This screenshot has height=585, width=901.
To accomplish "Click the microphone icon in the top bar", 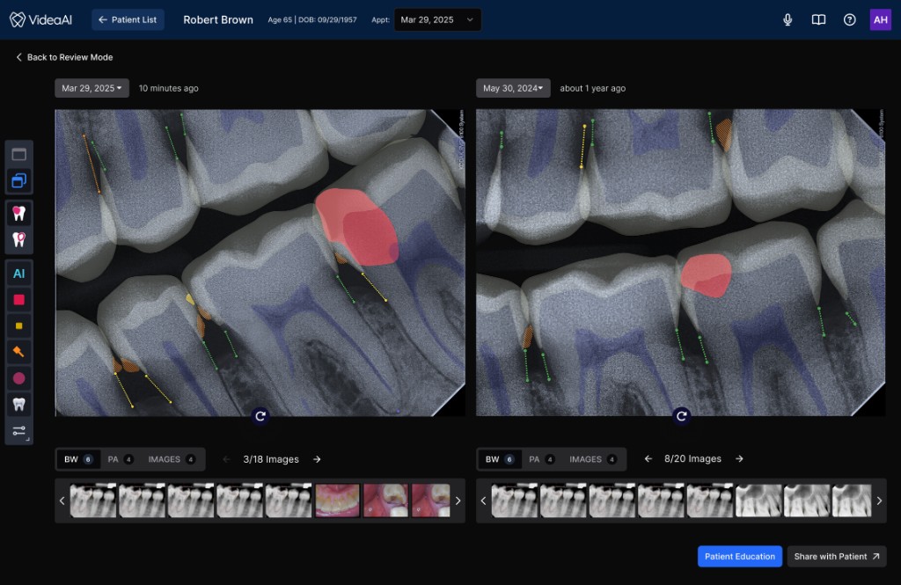I will pos(787,18).
